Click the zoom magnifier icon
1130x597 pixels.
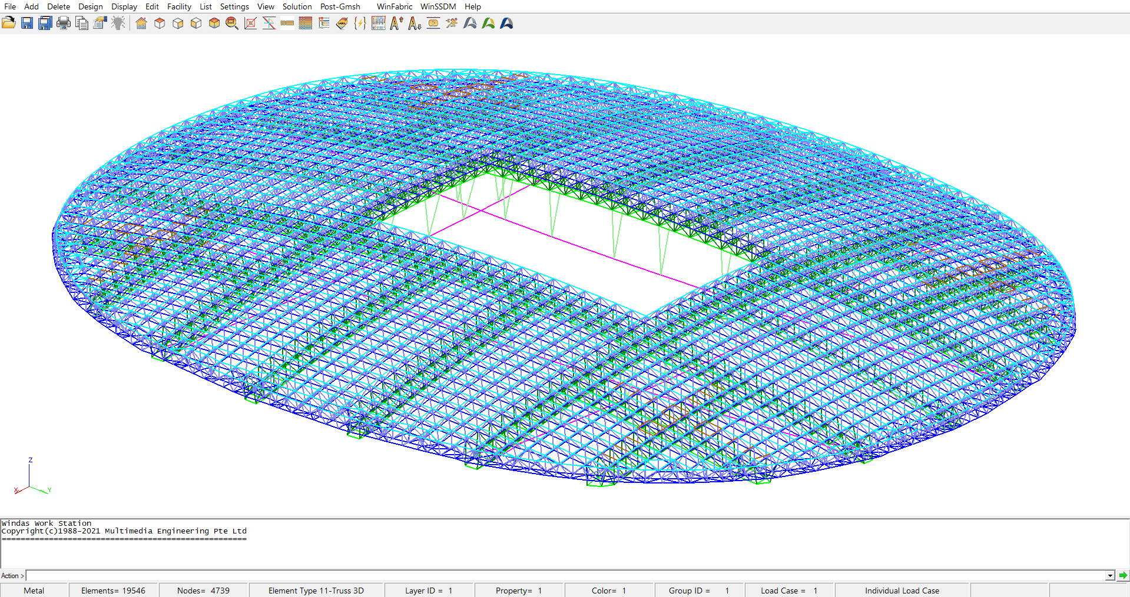[x=232, y=23]
